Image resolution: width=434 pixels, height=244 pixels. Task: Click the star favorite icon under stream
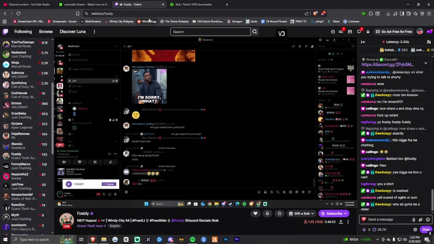[279, 213]
